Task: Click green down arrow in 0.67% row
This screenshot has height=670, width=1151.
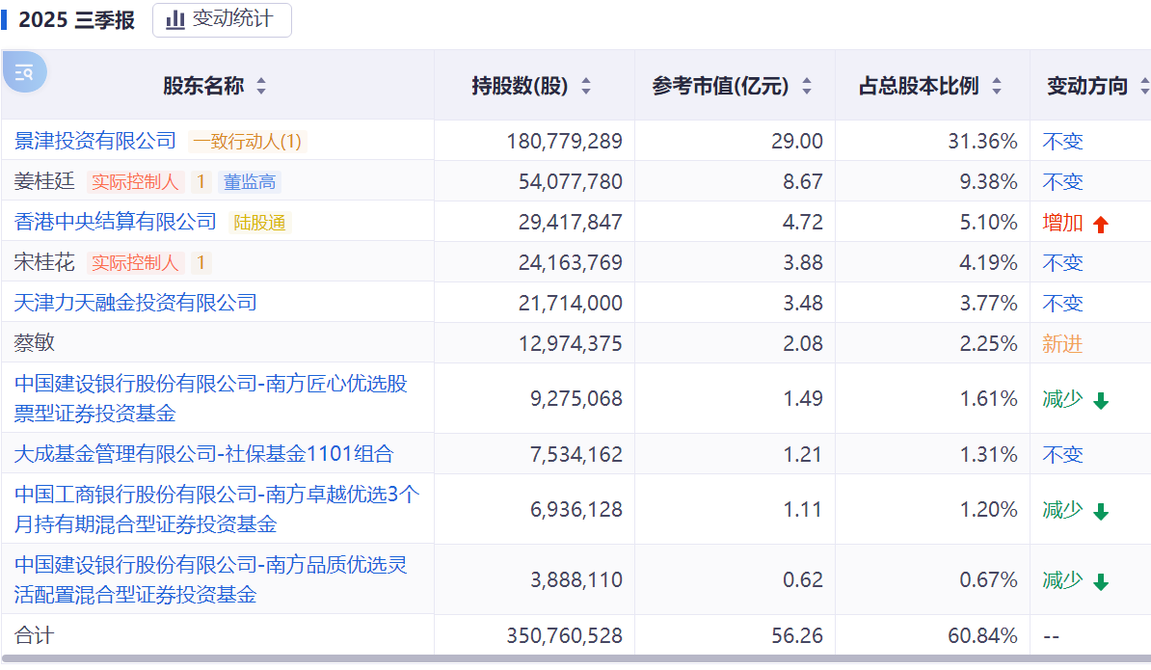Action: click(x=1100, y=582)
